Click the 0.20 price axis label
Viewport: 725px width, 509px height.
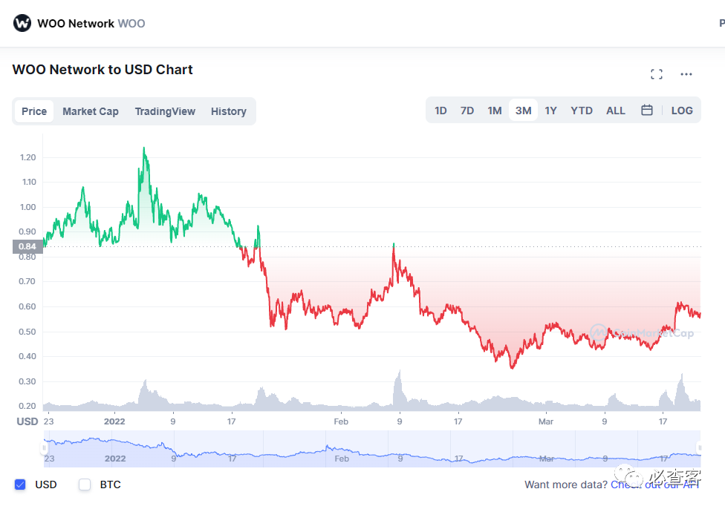27,406
